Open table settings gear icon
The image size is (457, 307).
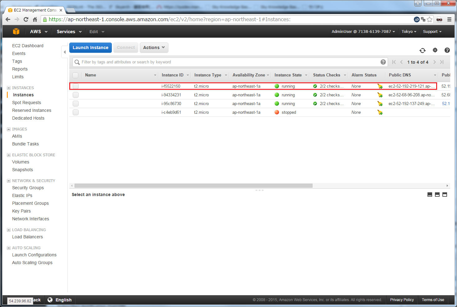(x=435, y=50)
